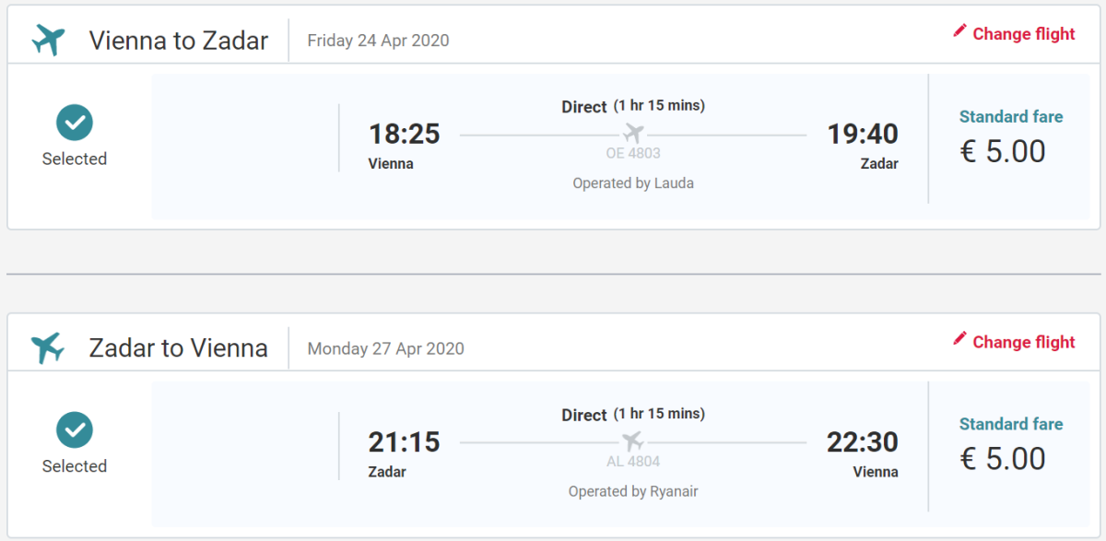Click the 22:30 Vienna arrival time
This screenshot has height=541, width=1106.
[x=862, y=442]
